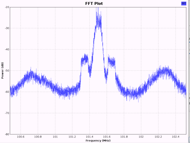Click the 100.6 frequency tick label

(21, 137)
